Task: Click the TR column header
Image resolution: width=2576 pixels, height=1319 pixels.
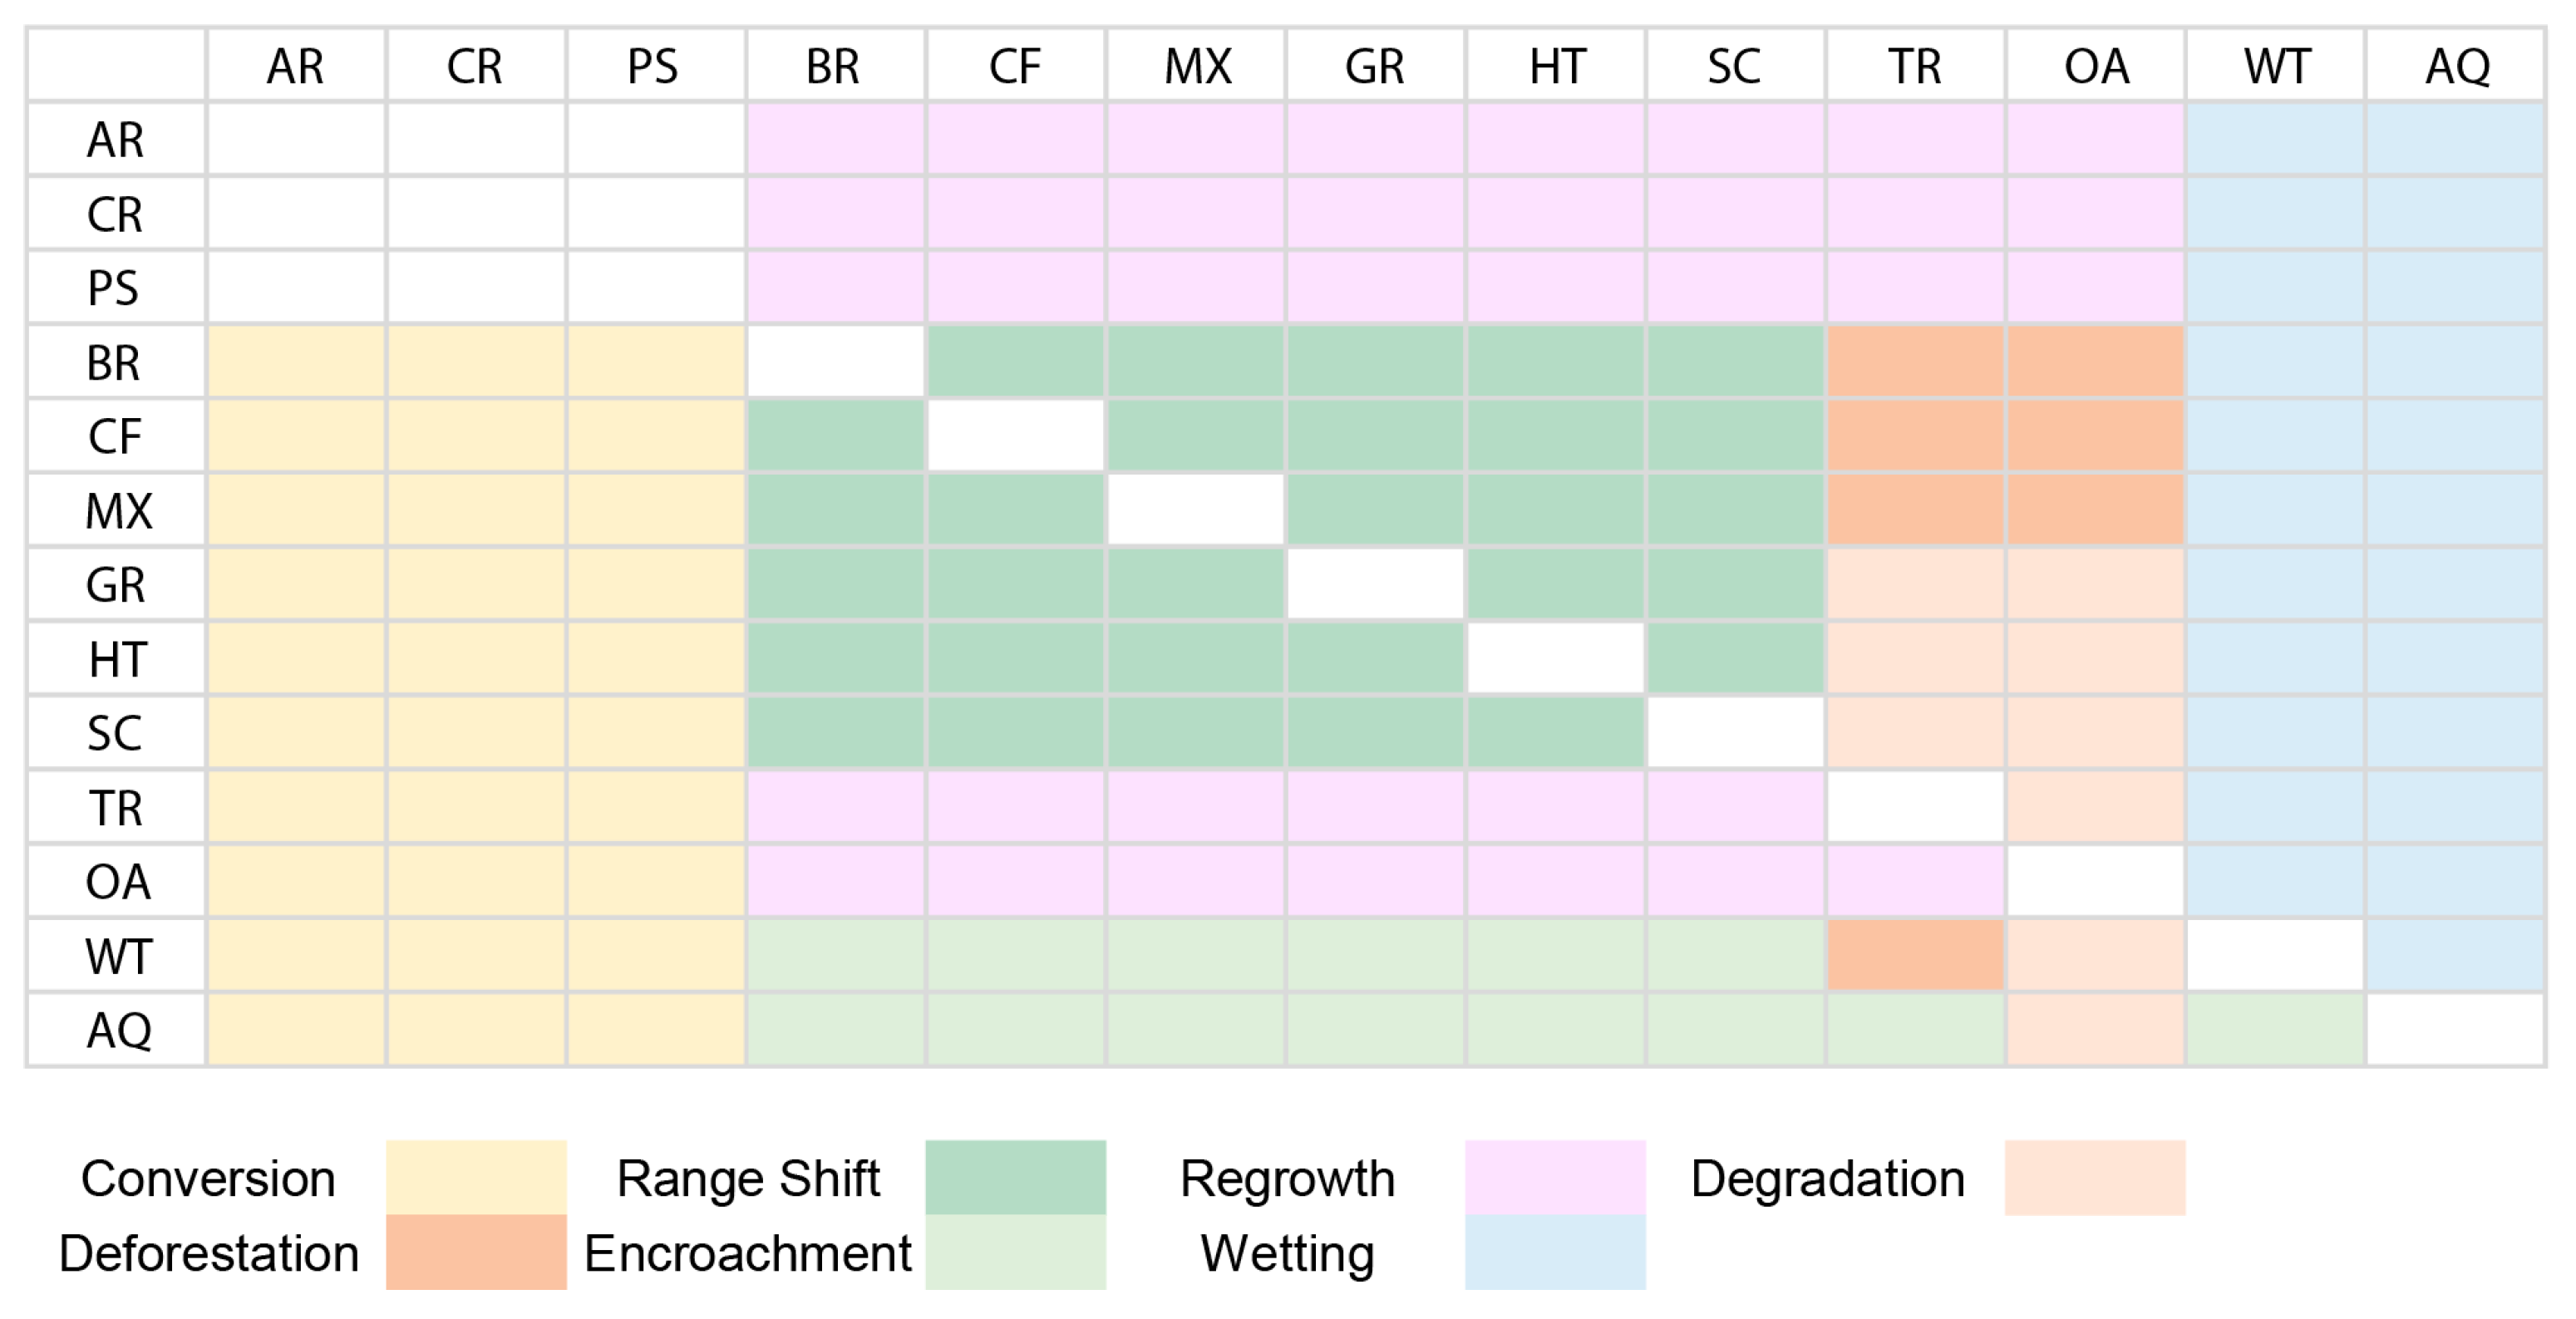Action: 1915,66
